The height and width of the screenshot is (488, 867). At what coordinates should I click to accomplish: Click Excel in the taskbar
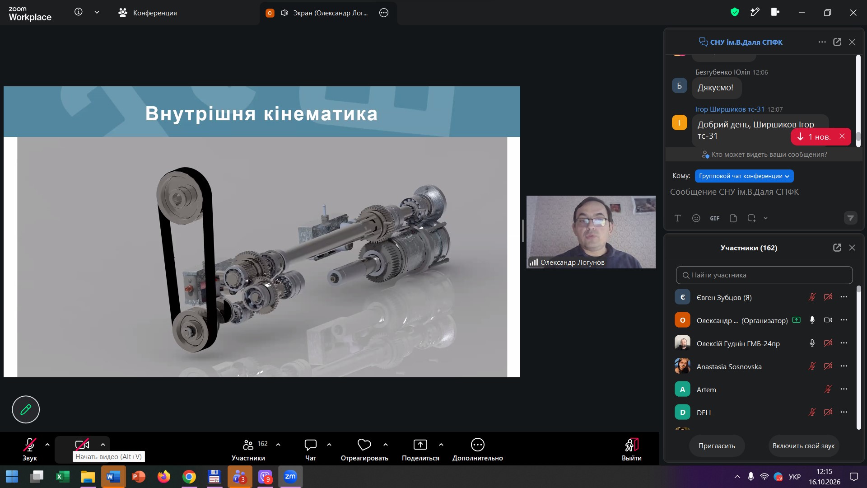tap(63, 477)
